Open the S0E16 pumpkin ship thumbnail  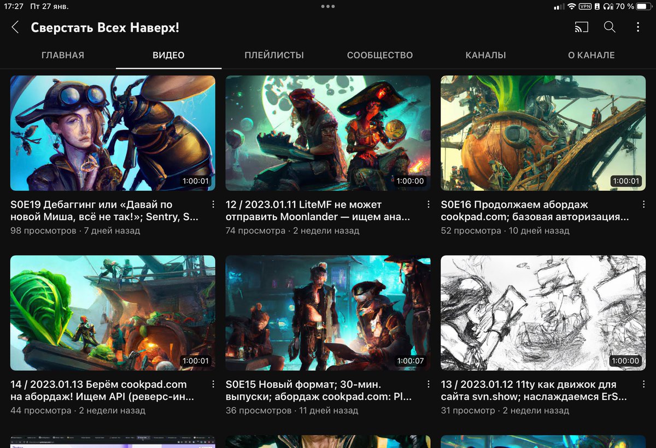543,133
